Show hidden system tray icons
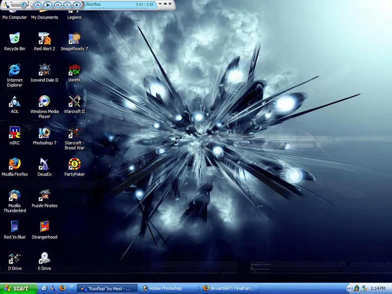This screenshot has height=294, width=392. (349, 289)
